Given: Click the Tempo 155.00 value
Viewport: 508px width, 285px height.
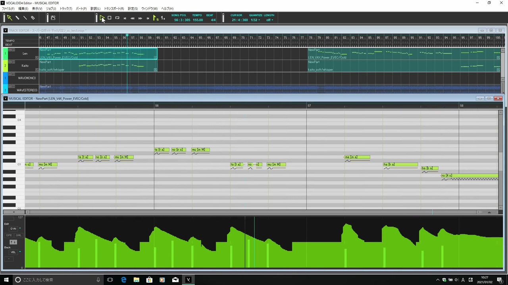Looking at the screenshot, I should 198,20.
